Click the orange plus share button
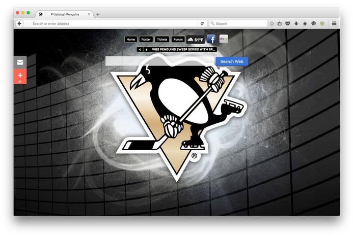 20,76
